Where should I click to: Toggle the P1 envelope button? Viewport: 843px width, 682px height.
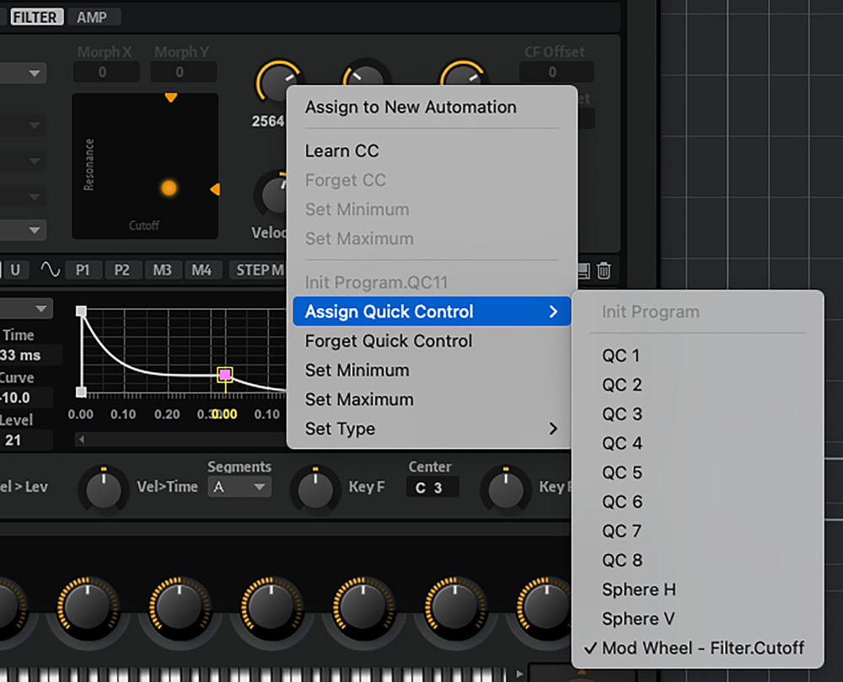coord(83,270)
